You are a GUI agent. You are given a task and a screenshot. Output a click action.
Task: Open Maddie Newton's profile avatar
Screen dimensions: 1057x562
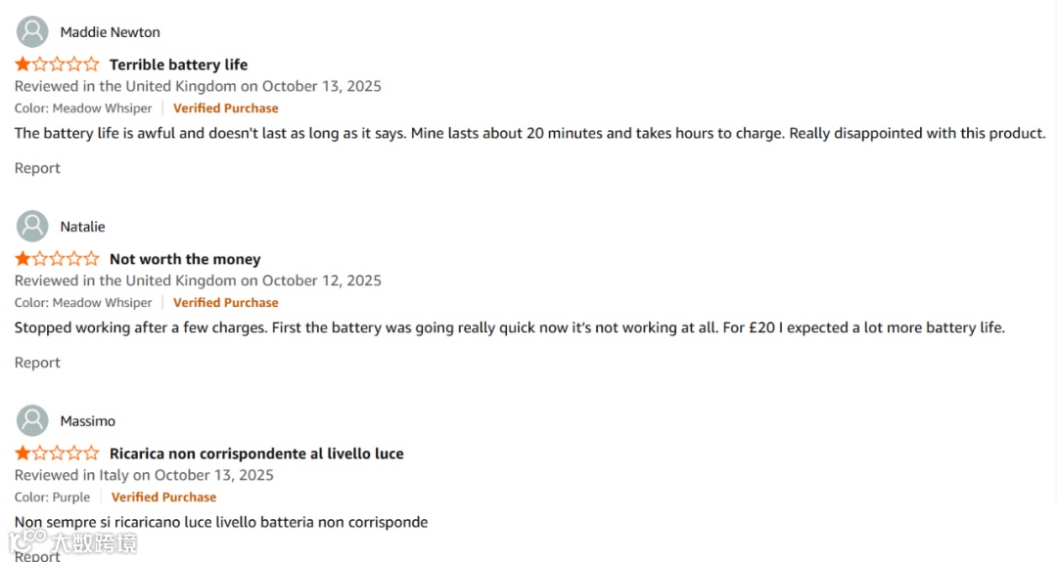tap(32, 31)
